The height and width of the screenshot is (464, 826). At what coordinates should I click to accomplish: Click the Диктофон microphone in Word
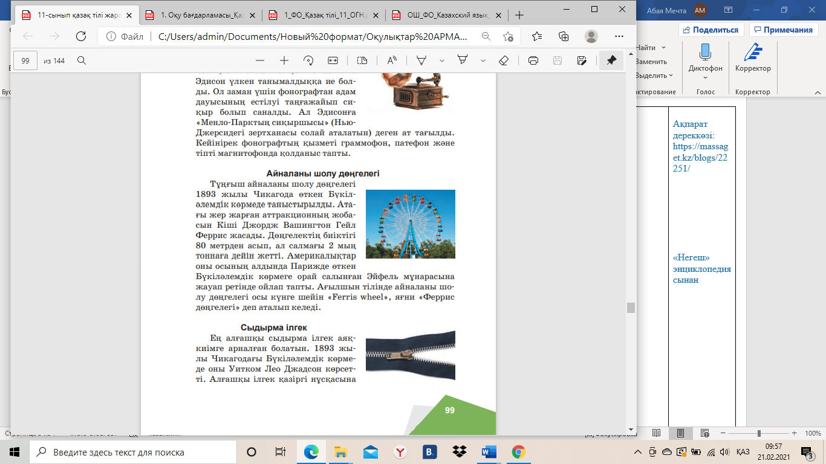coord(705,53)
